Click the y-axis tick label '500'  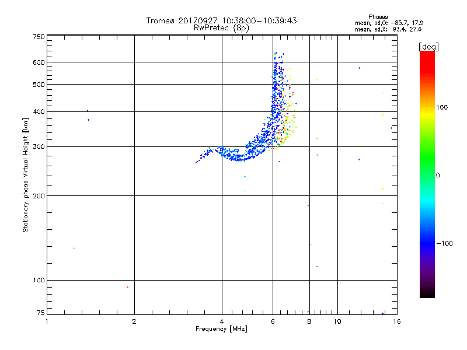[39, 85]
